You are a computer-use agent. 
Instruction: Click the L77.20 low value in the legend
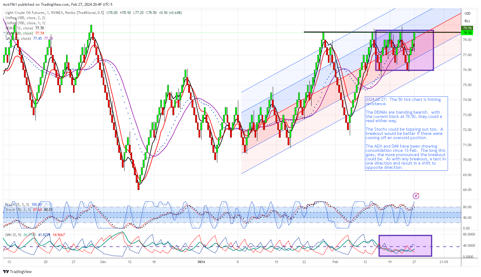pyautogui.click(x=139, y=13)
